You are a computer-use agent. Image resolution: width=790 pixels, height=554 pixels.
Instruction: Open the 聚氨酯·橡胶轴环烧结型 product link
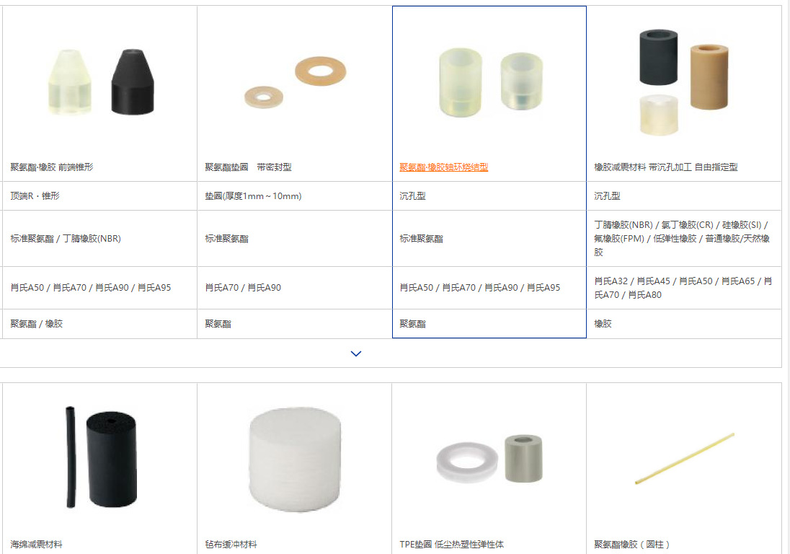pyautogui.click(x=443, y=167)
